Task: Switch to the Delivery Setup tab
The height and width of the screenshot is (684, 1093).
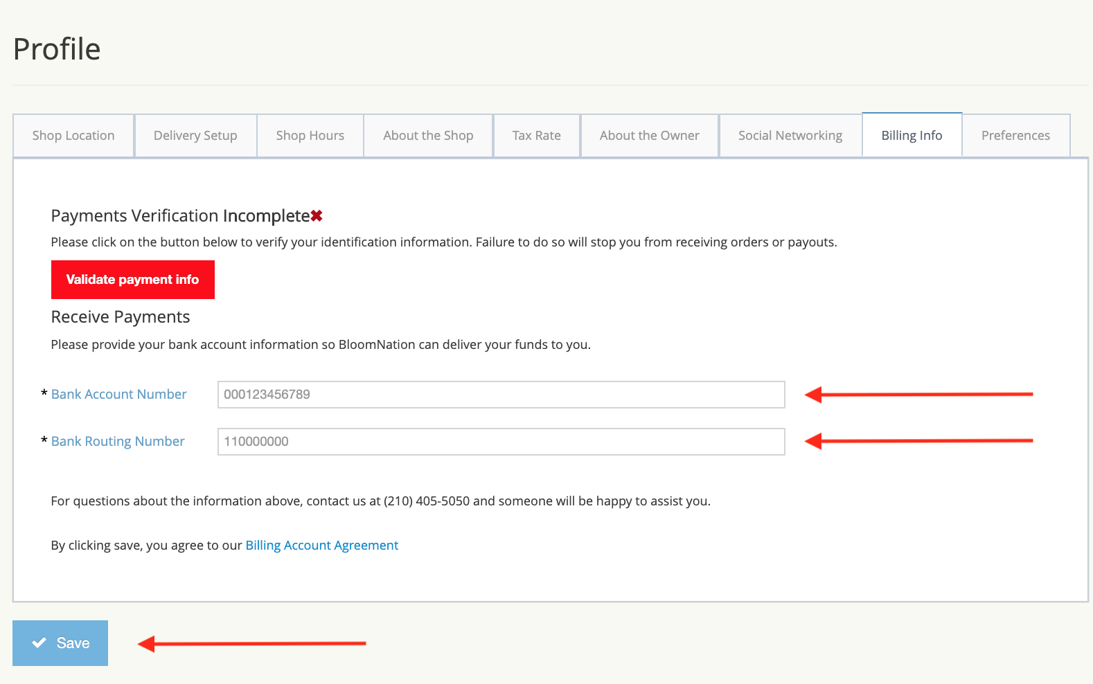Action: [195, 136]
